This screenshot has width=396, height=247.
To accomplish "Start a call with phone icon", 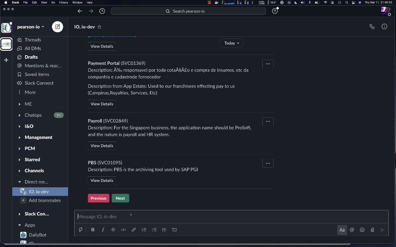I will click(x=372, y=26).
